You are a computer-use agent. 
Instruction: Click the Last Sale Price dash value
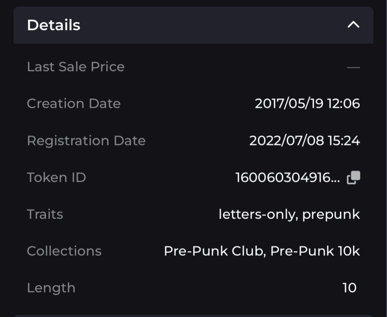(x=354, y=67)
